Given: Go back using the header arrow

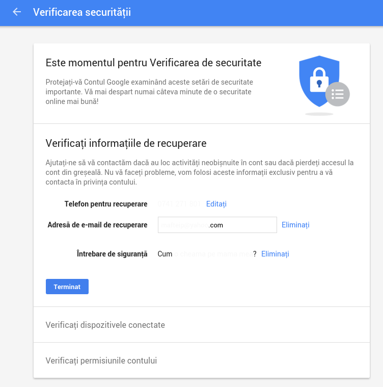Looking at the screenshot, I should [17, 12].
